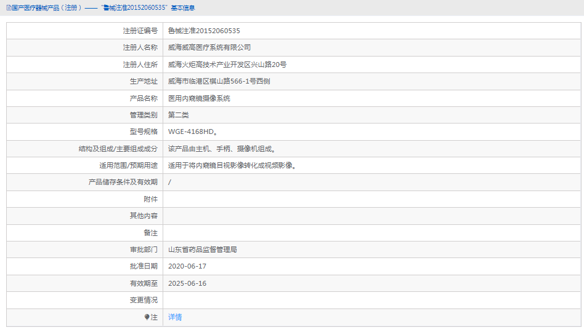The image size is (584, 330).
Task: Click the intended use description text
Action: pos(232,165)
